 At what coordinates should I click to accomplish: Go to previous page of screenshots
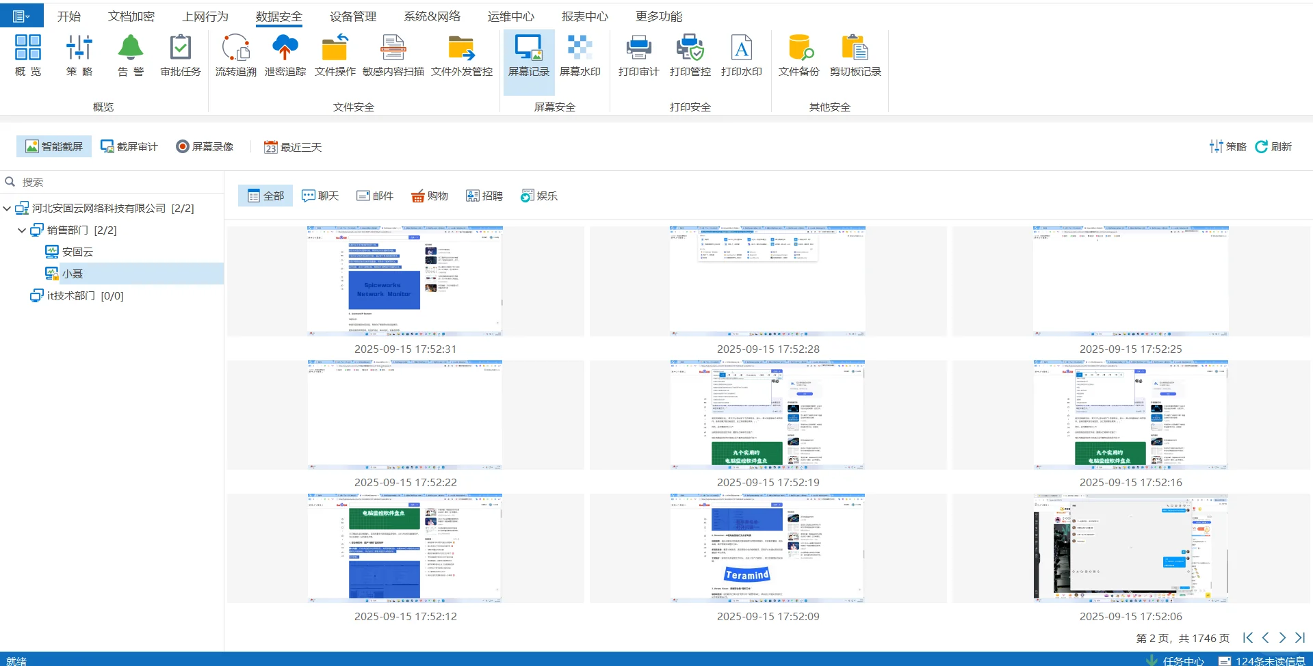(x=1265, y=637)
